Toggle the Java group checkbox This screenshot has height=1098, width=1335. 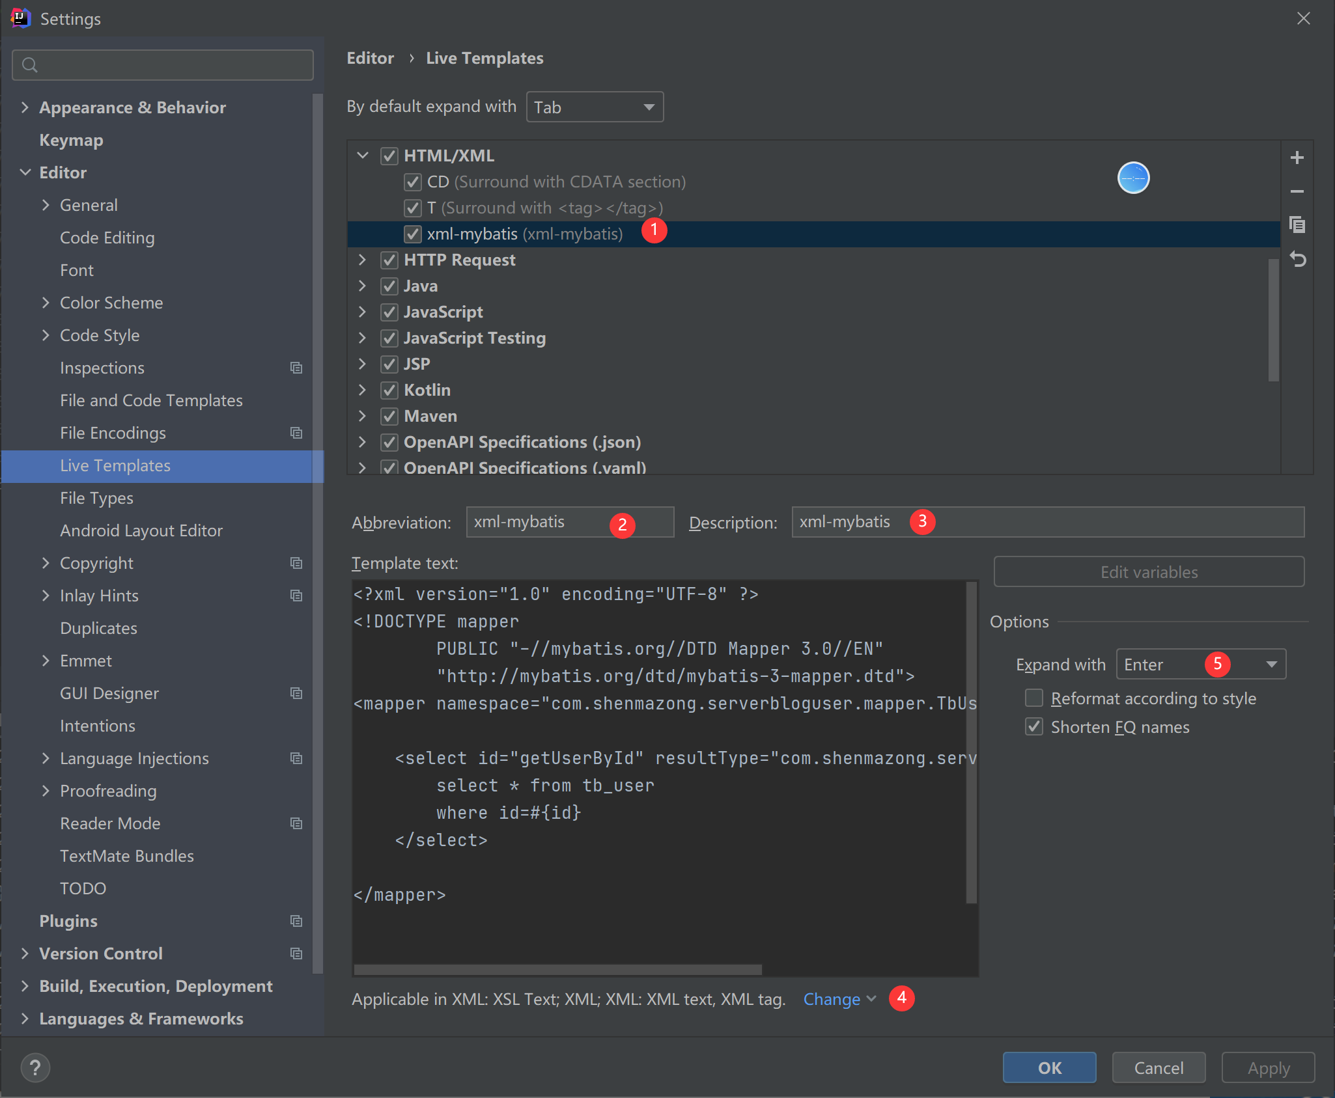click(389, 286)
